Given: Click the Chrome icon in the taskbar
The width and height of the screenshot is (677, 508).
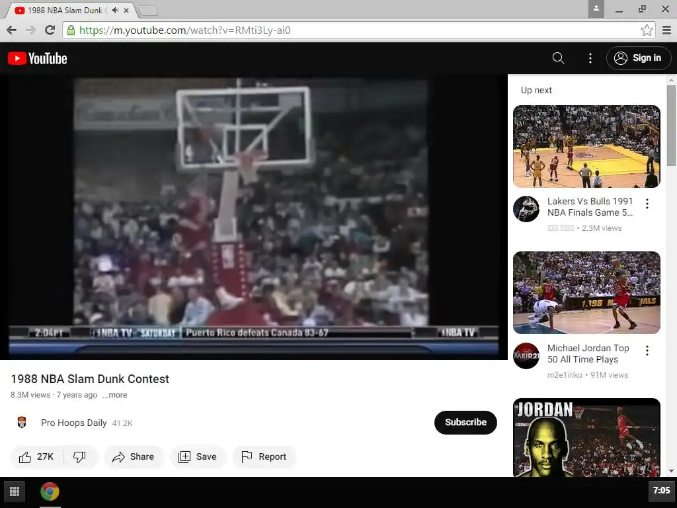Looking at the screenshot, I should 50,491.
